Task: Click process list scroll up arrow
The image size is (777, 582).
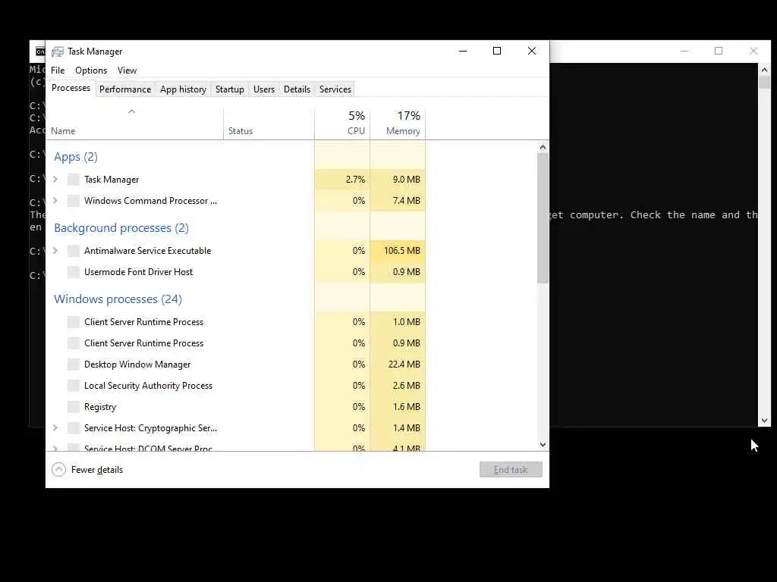Action: [543, 148]
